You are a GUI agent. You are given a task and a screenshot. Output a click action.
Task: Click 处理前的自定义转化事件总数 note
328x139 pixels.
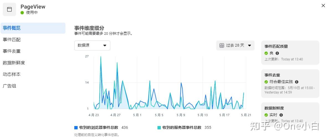97,135
